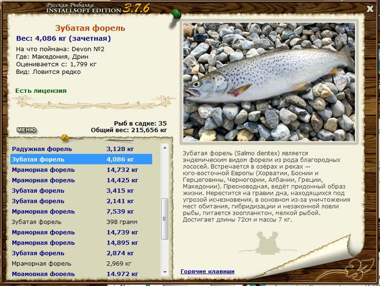Click the Оценивается с: 1,799 кг line
The image size is (380, 286).
pyautogui.click(x=56, y=64)
